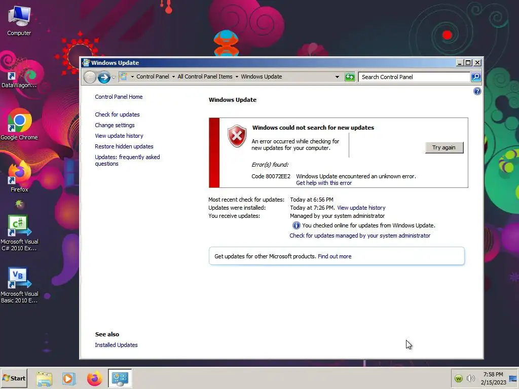The height and width of the screenshot is (389, 519).
Task: Click the red error shield icon
Action: pos(237,136)
